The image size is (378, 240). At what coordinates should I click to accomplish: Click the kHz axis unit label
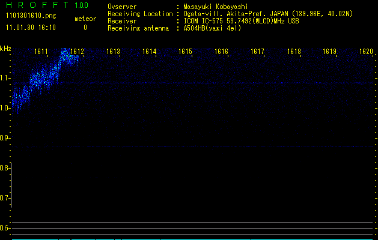click(x=5, y=49)
